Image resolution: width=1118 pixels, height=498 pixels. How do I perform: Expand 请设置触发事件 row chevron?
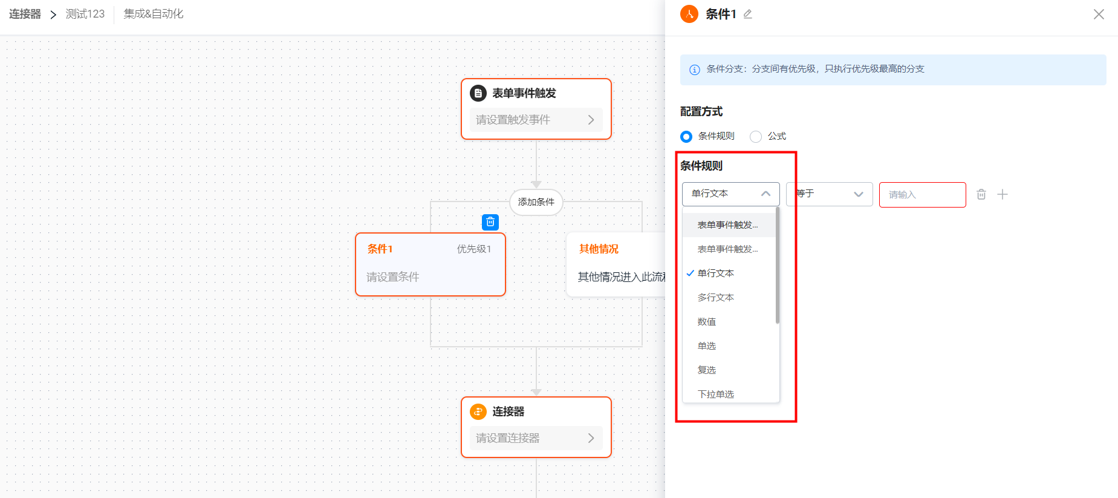(x=591, y=120)
